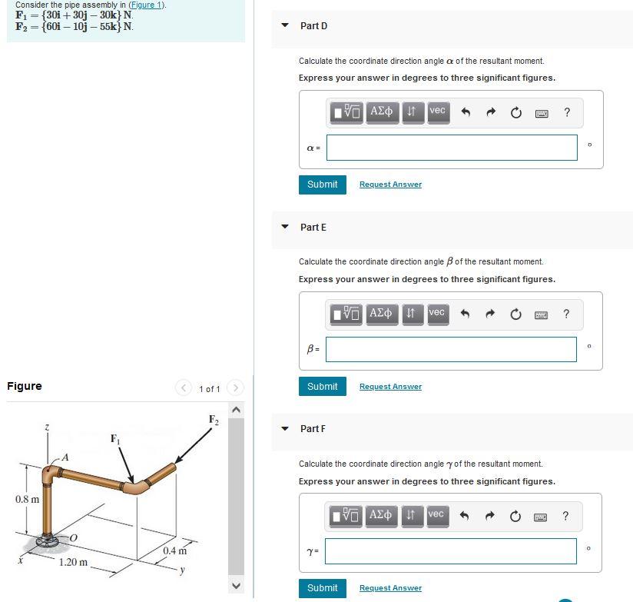Collapse the Part E section

[284, 227]
